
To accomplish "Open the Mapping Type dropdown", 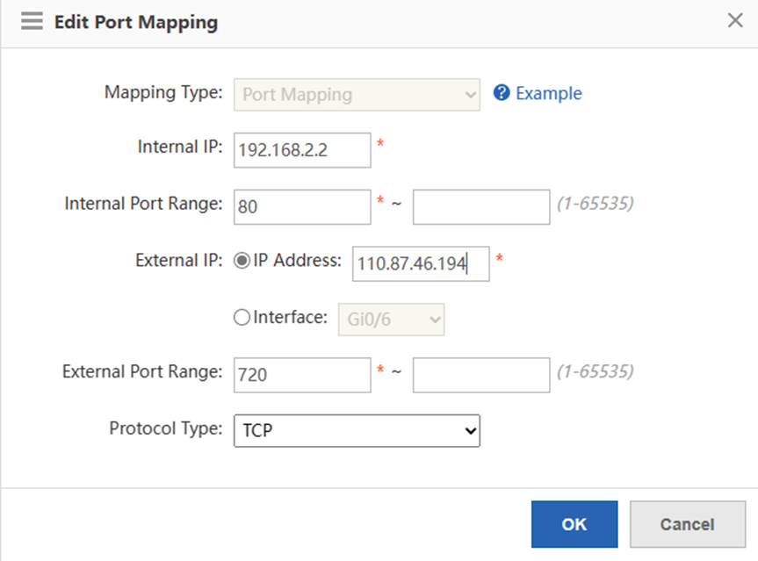I will [357, 95].
